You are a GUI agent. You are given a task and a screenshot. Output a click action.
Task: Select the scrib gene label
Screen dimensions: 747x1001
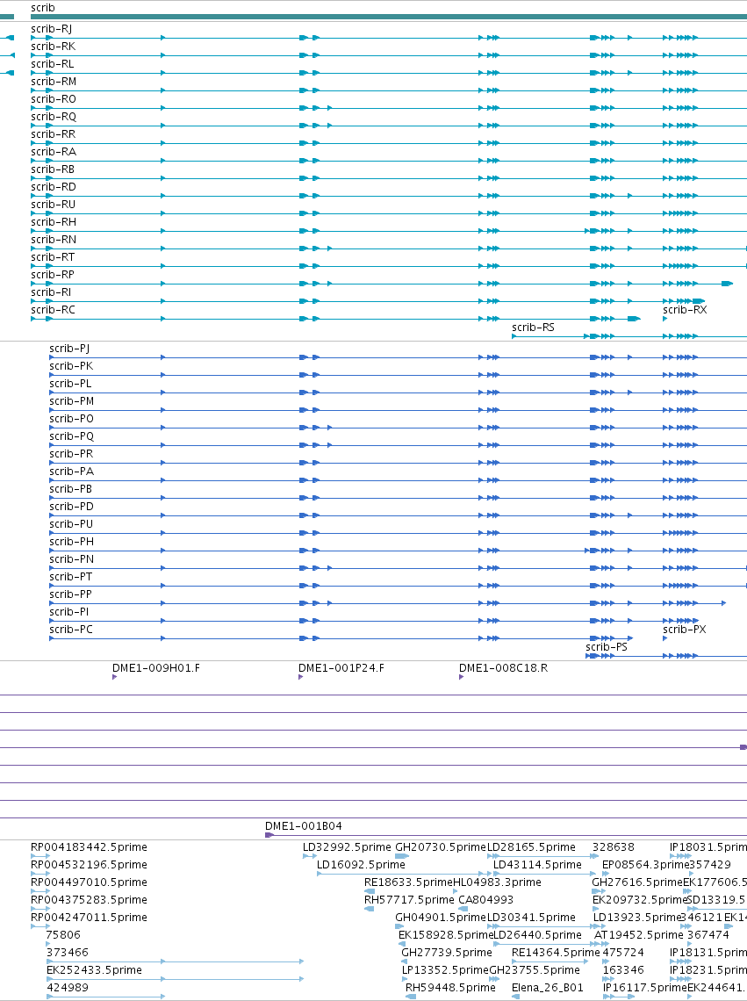43,8
